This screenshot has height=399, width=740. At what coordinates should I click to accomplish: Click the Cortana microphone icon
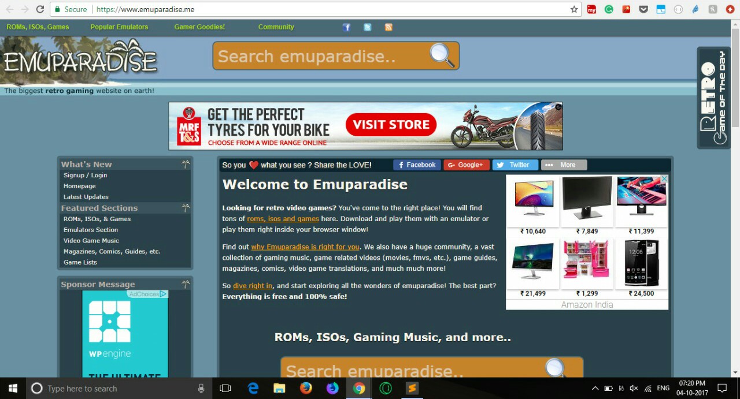(x=201, y=388)
